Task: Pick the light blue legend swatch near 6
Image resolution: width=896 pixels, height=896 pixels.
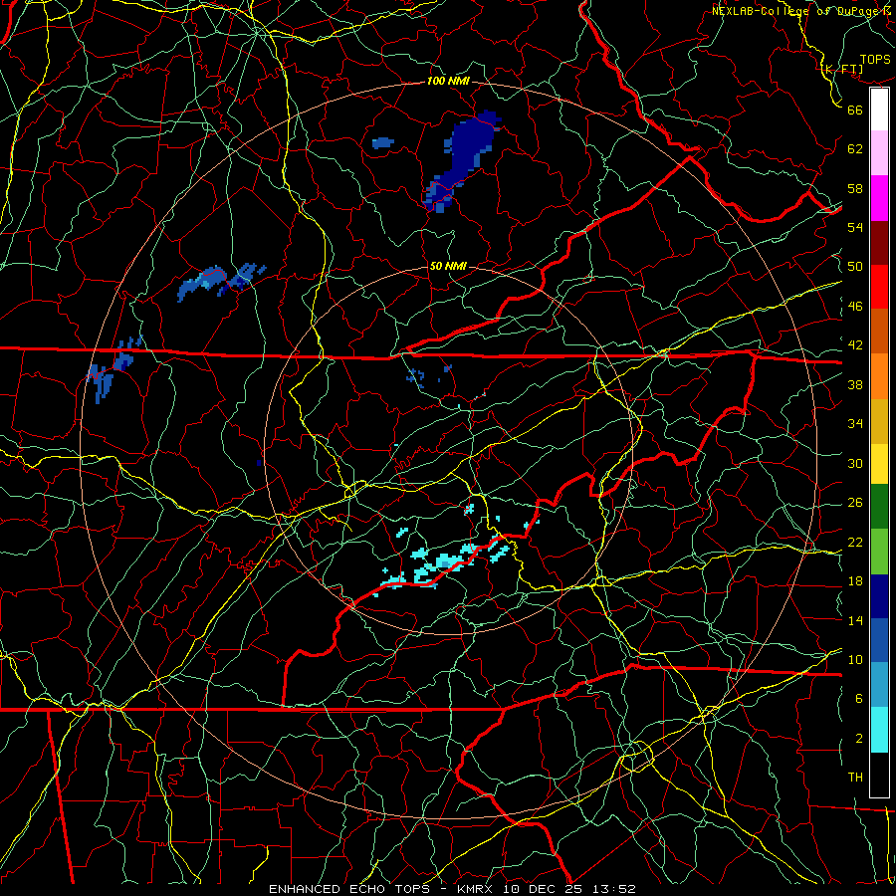Action: point(879,685)
